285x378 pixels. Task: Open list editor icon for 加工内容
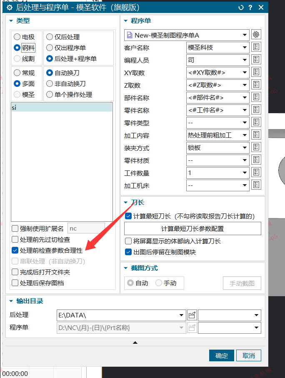[256, 135]
